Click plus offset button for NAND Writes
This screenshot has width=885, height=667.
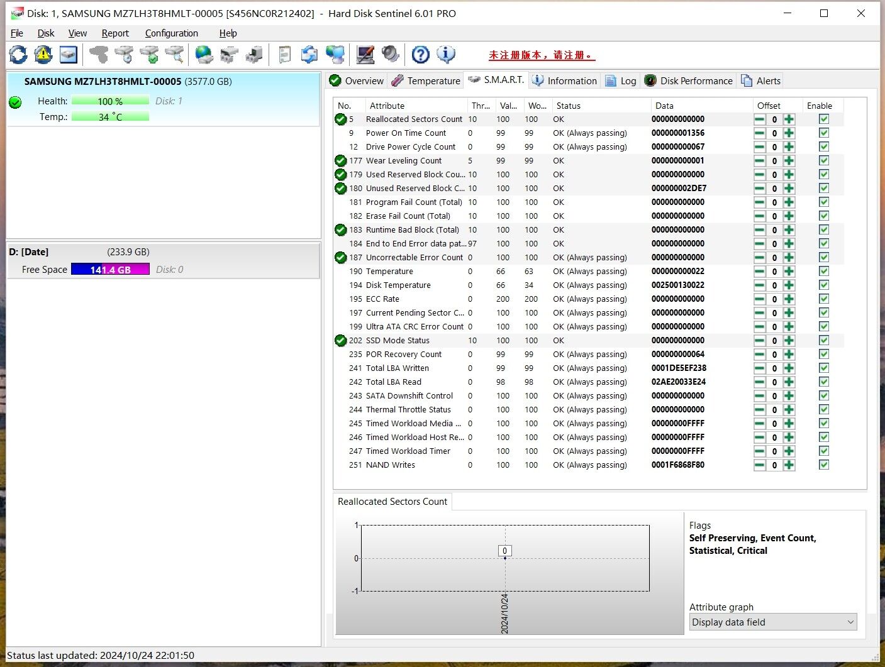789,465
